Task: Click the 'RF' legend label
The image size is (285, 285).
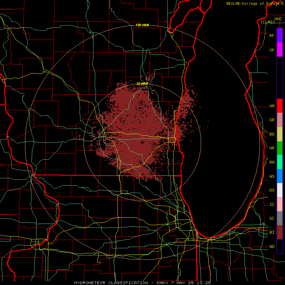Action: 272,35
